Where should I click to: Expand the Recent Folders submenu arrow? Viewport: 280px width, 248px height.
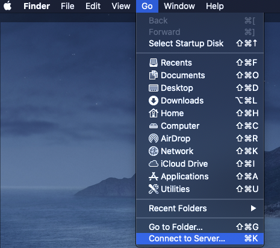click(x=254, y=208)
